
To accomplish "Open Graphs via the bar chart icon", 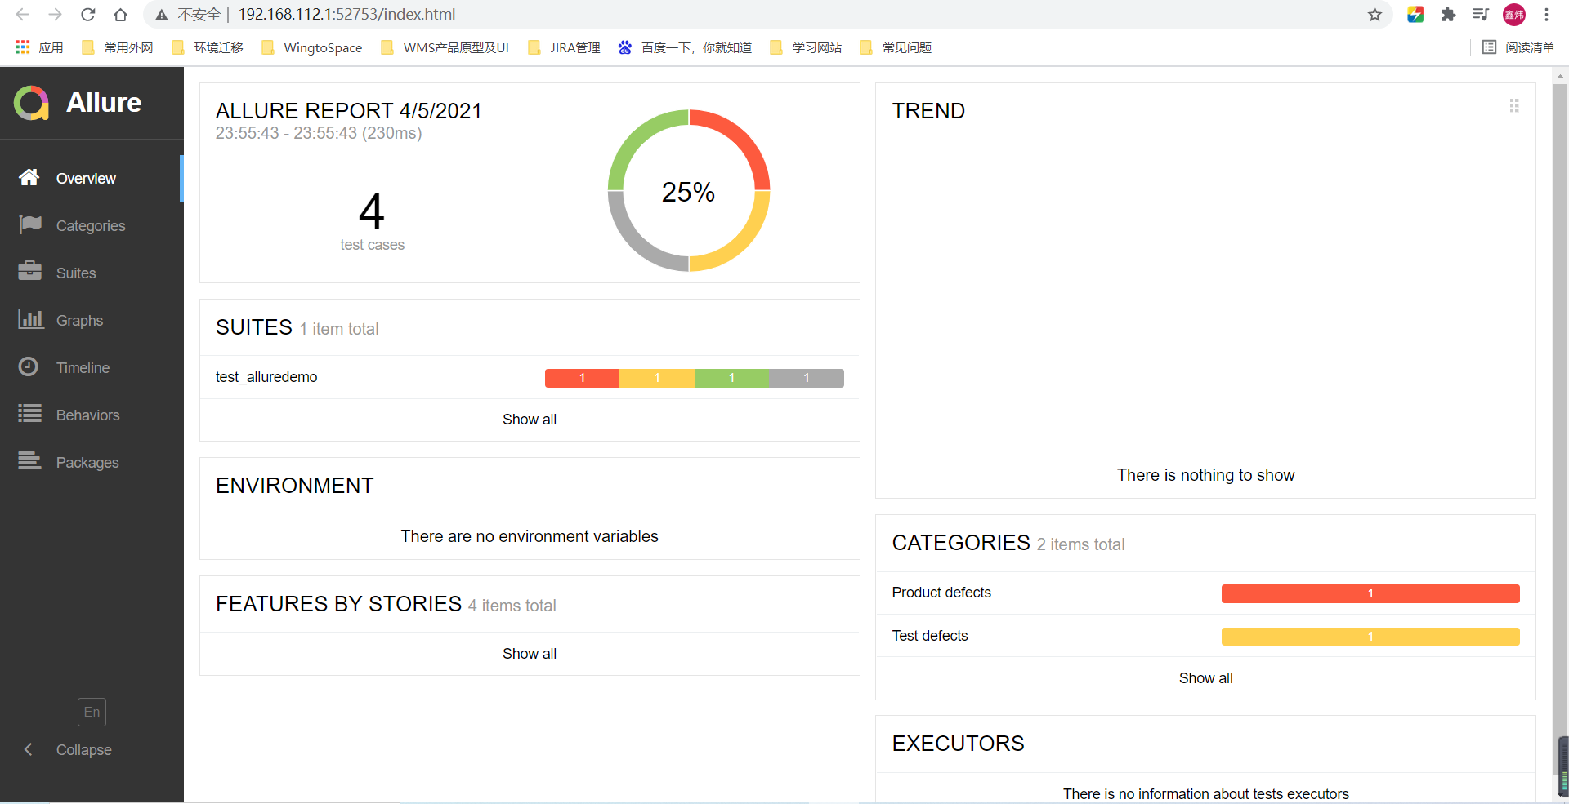I will click(x=29, y=319).
